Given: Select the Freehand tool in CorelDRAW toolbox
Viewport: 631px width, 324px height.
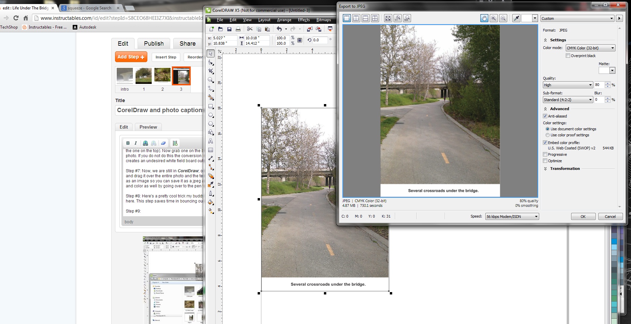Looking at the screenshot, I should click(211, 89).
